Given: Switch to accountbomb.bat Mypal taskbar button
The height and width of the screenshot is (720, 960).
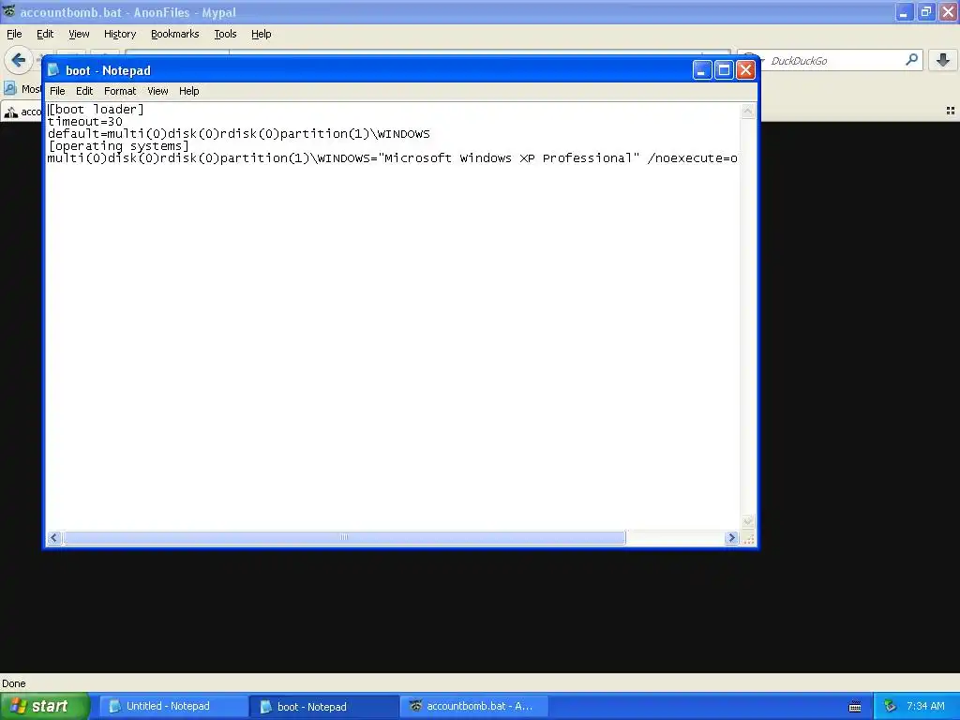Looking at the screenshot, I should [474, 706].
